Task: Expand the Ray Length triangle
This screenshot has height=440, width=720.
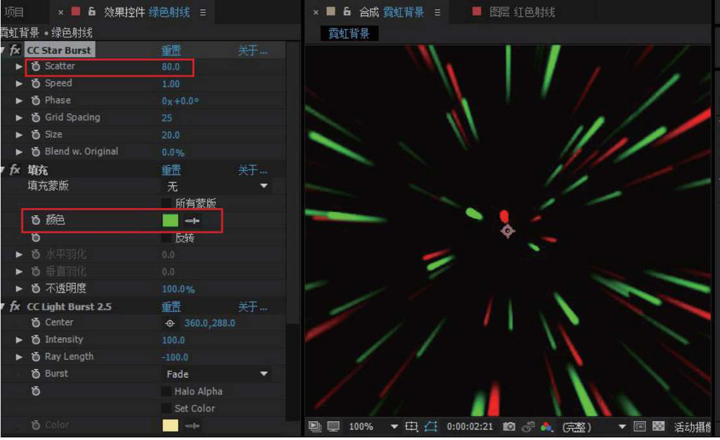Action: pyautogui.click(x=19, y=357)
